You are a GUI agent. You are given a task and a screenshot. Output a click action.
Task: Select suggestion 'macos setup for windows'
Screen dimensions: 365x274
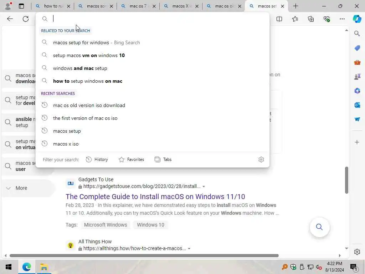click(153, 42)
